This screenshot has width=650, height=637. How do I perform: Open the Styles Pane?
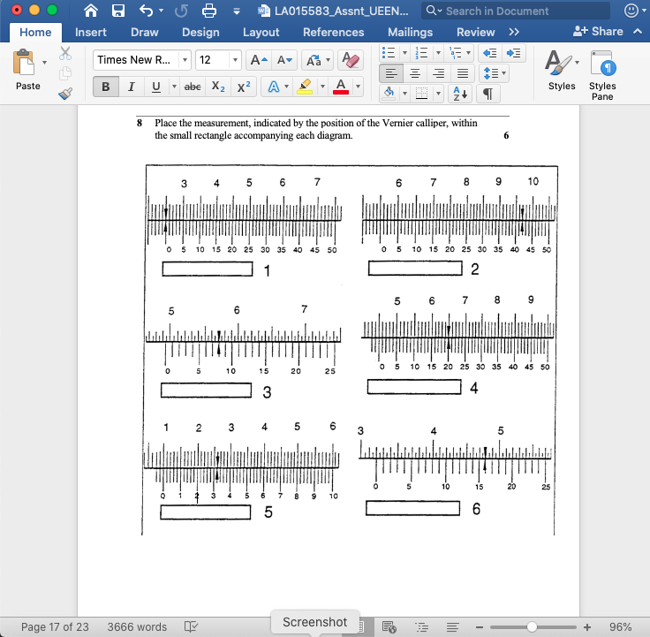coord(602,75)
